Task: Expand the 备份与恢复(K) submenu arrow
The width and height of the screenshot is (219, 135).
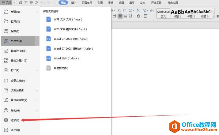Action: (37, 100)
